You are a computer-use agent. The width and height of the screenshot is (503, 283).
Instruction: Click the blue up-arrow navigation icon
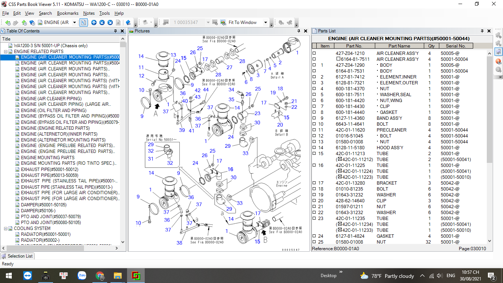point(94,22)
